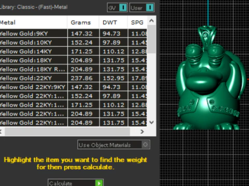Select the Yellow Gold 22KY:9KY row
This screenshot has height=186, width=249.
click(x=73, y=87)
